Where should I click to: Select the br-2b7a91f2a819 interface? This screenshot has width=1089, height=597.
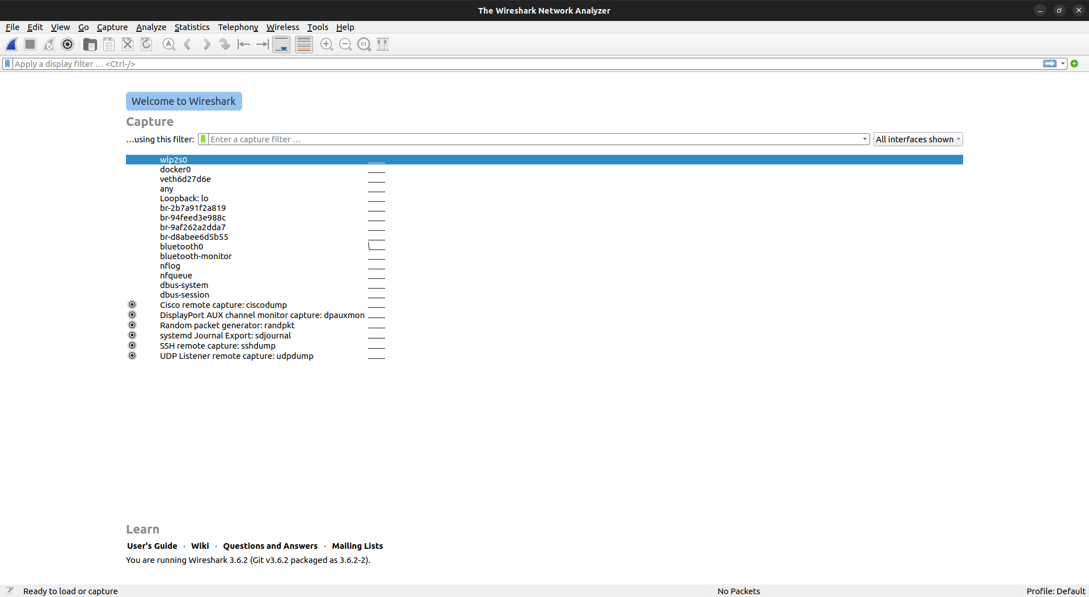click(544, 208)
